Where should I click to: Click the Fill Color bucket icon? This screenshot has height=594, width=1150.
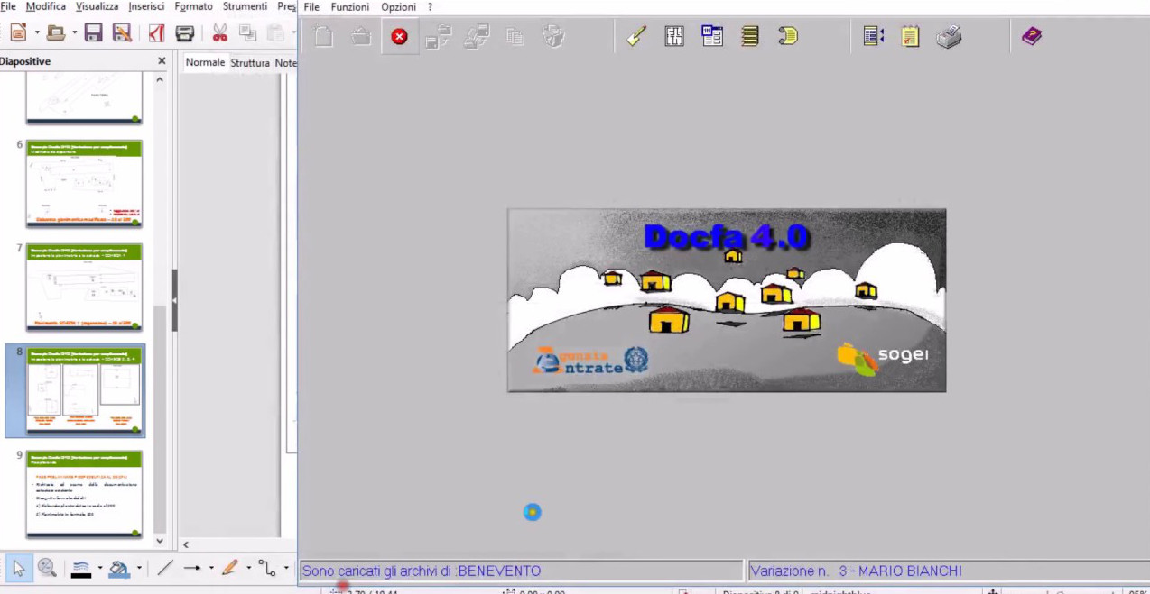click(119, 569)
